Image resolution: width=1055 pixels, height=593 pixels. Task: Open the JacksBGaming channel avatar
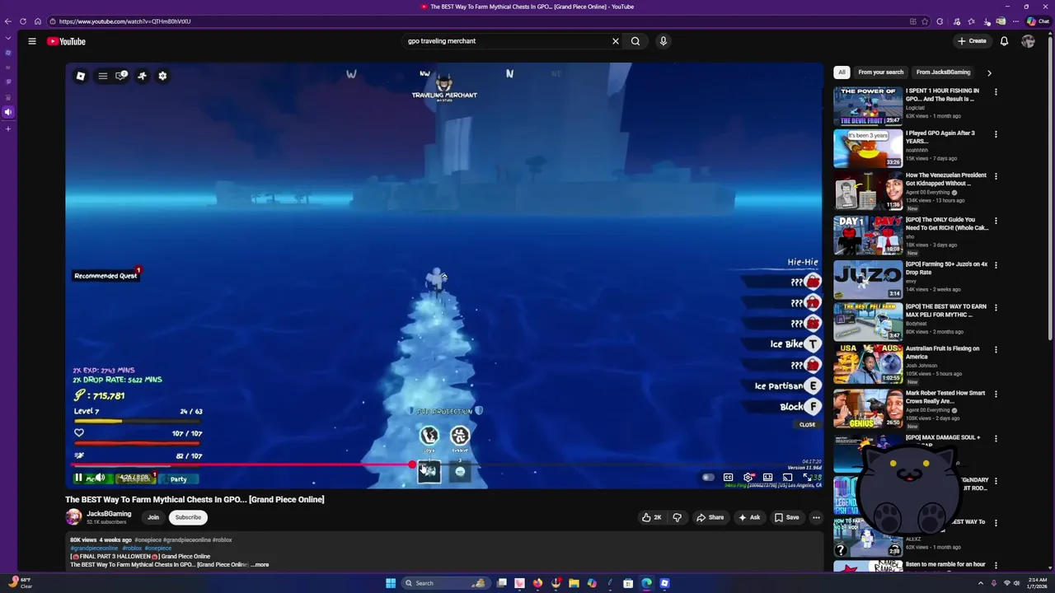[74, 517]
